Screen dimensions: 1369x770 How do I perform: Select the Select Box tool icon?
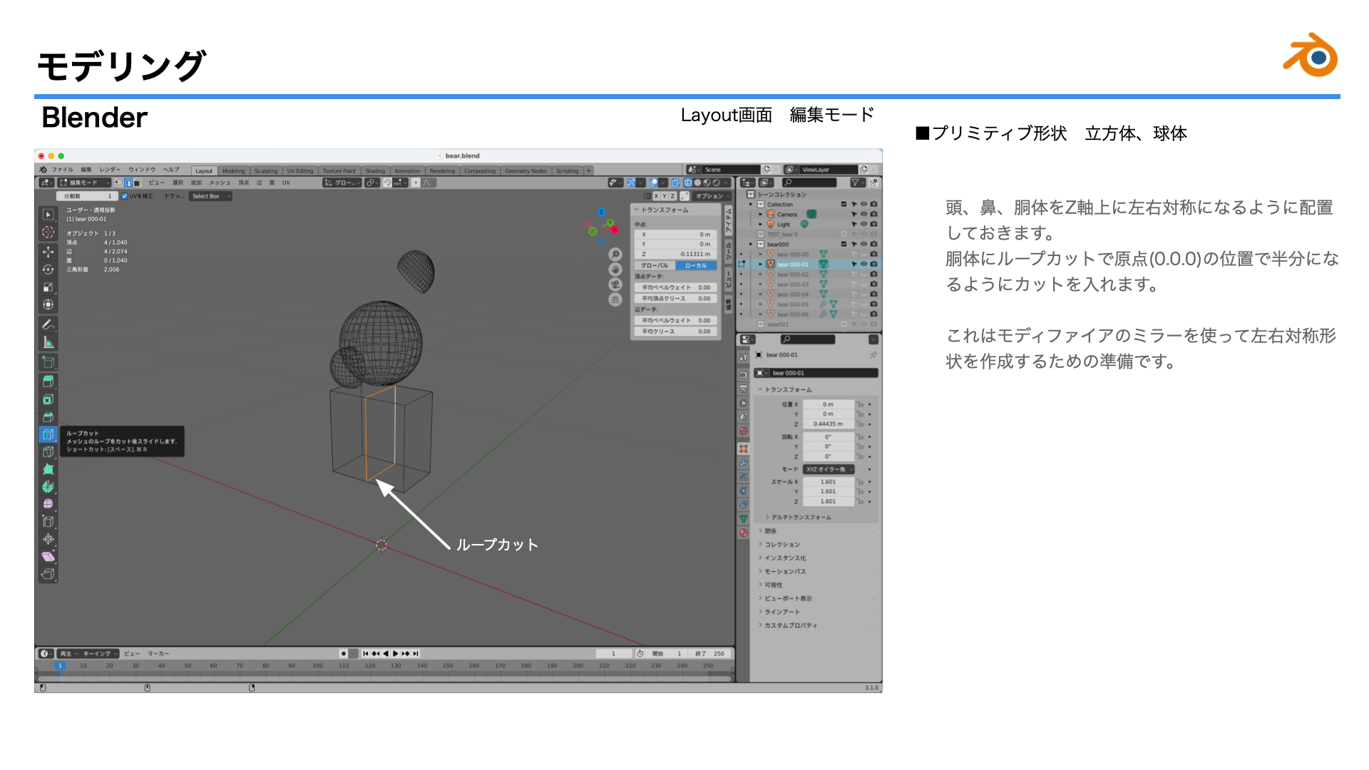(48, 215)
